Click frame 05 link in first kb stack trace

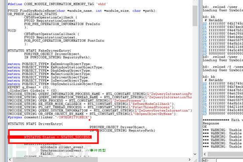pyautogui.click(x=204, y=40)
